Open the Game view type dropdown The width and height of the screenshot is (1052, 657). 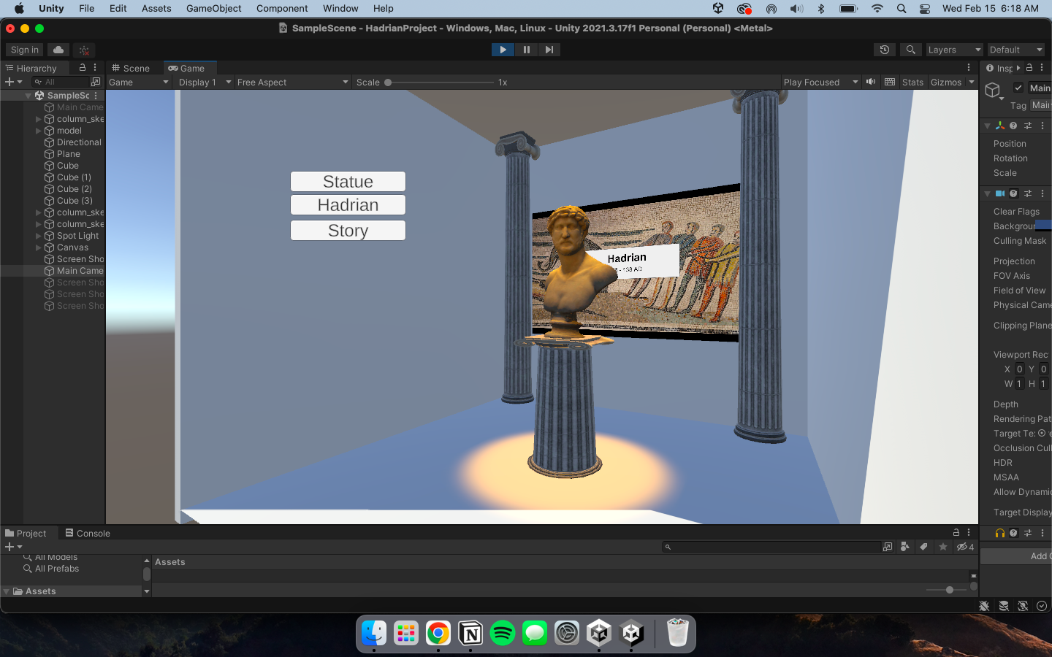[139, 82]
